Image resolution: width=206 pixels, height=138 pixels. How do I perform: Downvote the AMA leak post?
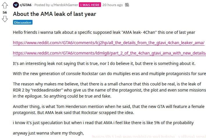[5, 19]
